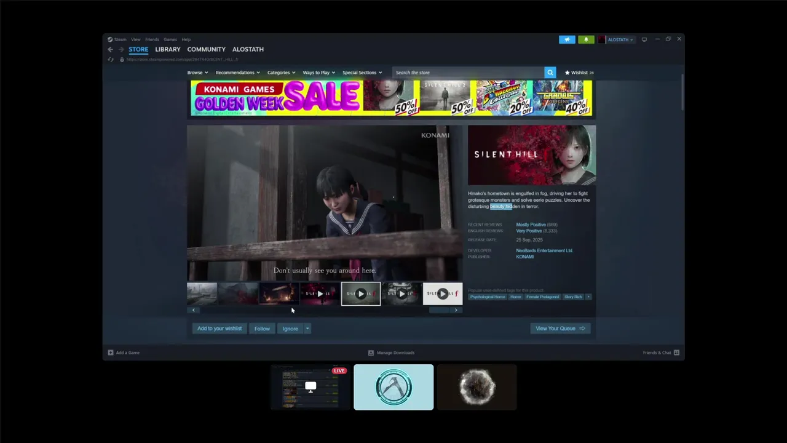Open the Friends menu
This screenshot has width=787, height=443.
(x=152, y=39)
